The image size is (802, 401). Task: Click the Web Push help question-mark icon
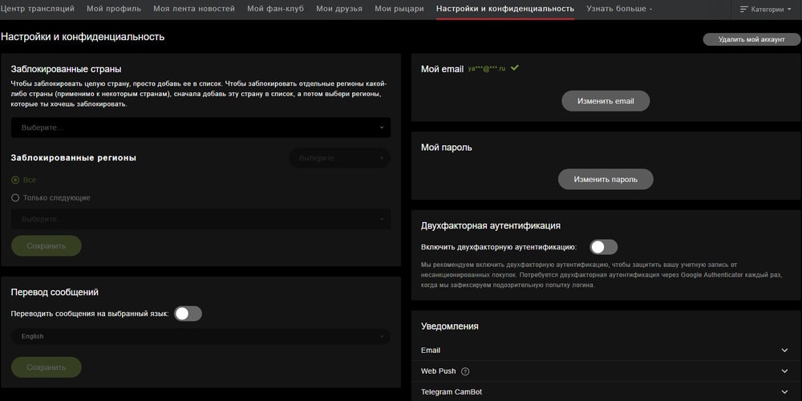click(465, 371)
